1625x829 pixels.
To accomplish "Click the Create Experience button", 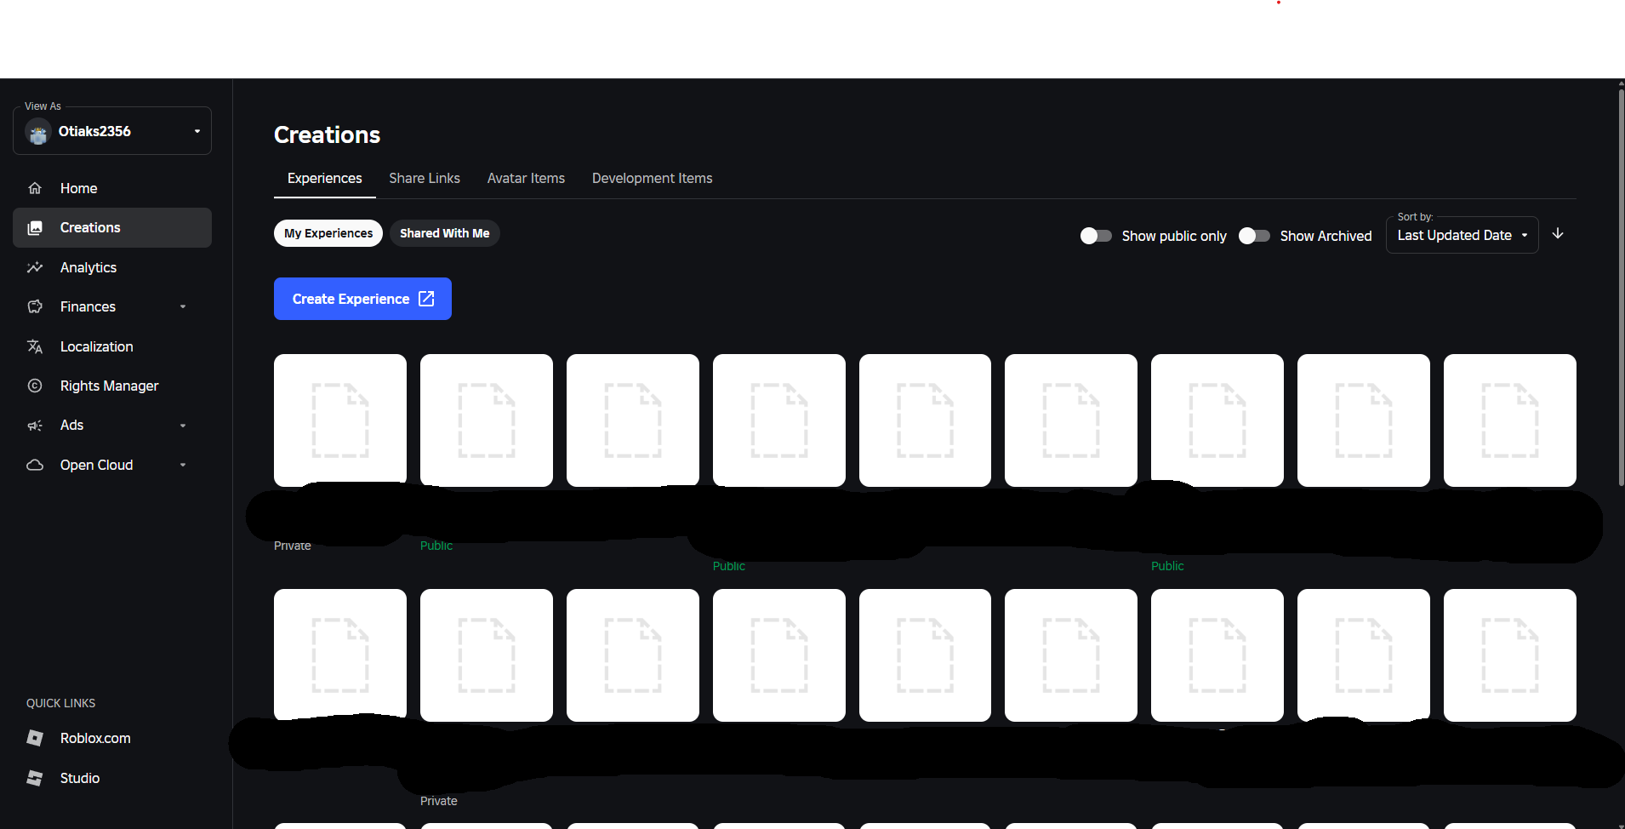I will [x=362, y=299].
